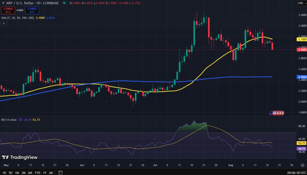Click the yellow 53.73 RSI axis label

coord(302,143)
